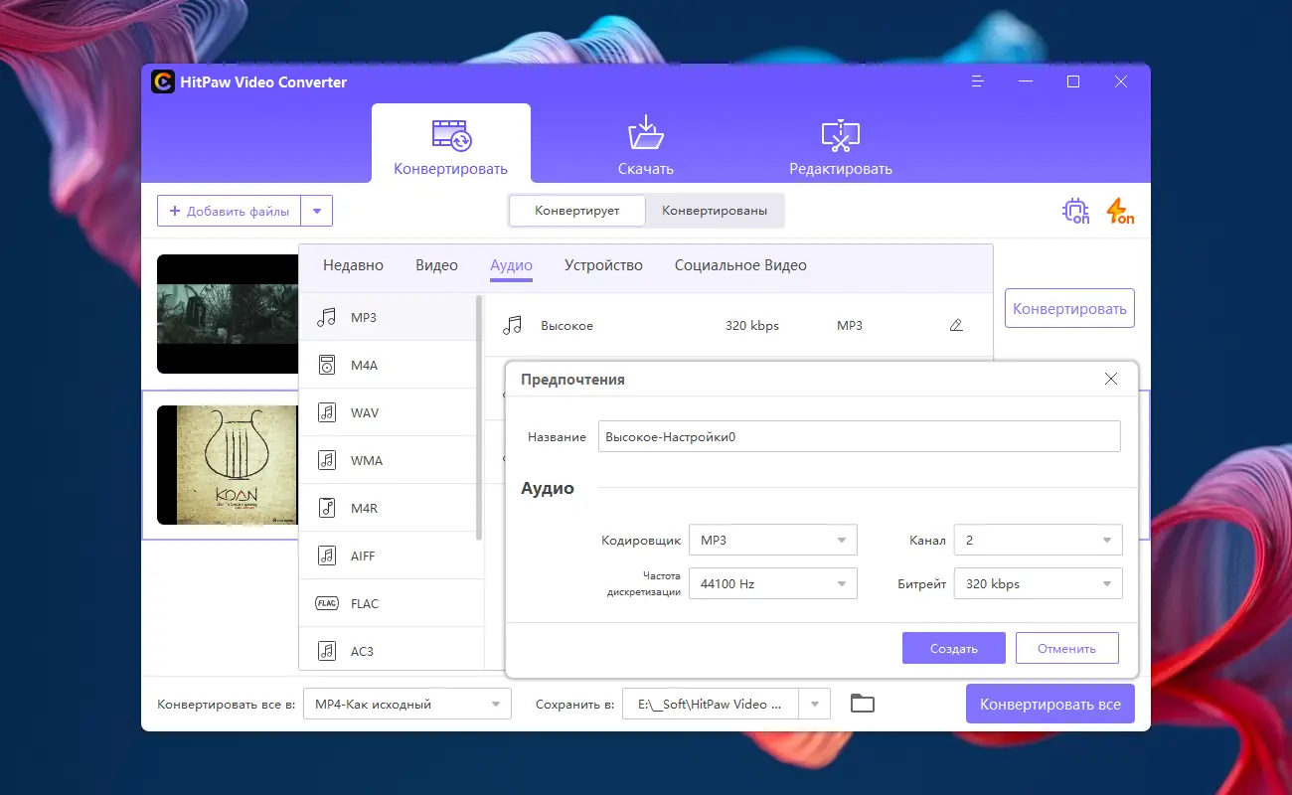
Task: Select the FLAC format icon
Action: pyautogui.click(x=327, y=604)
